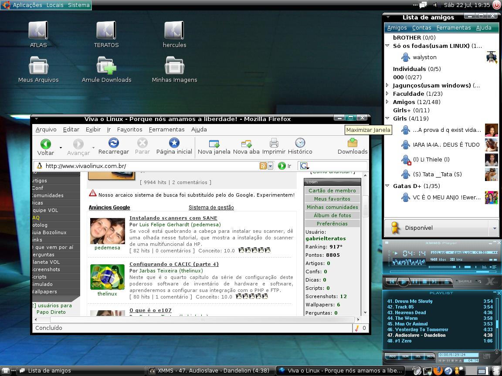502x376 pixels.
Task: Skip to next track in XMMS
Action: point(434,282)
